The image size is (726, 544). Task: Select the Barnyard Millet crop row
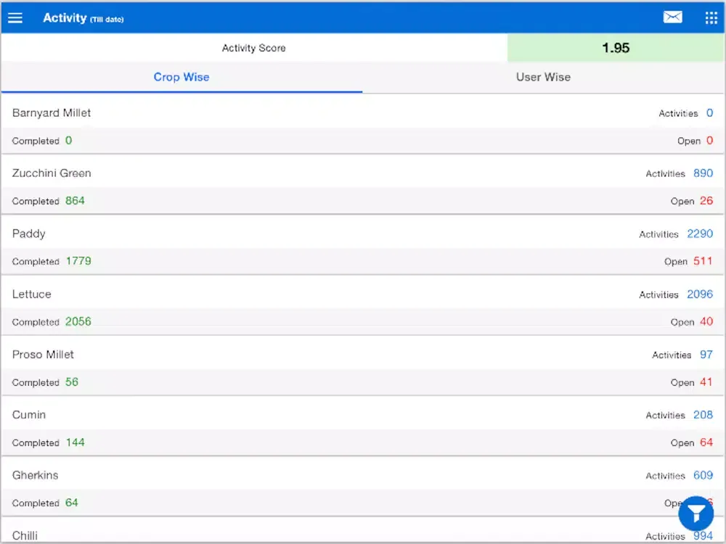coord(363,124)
